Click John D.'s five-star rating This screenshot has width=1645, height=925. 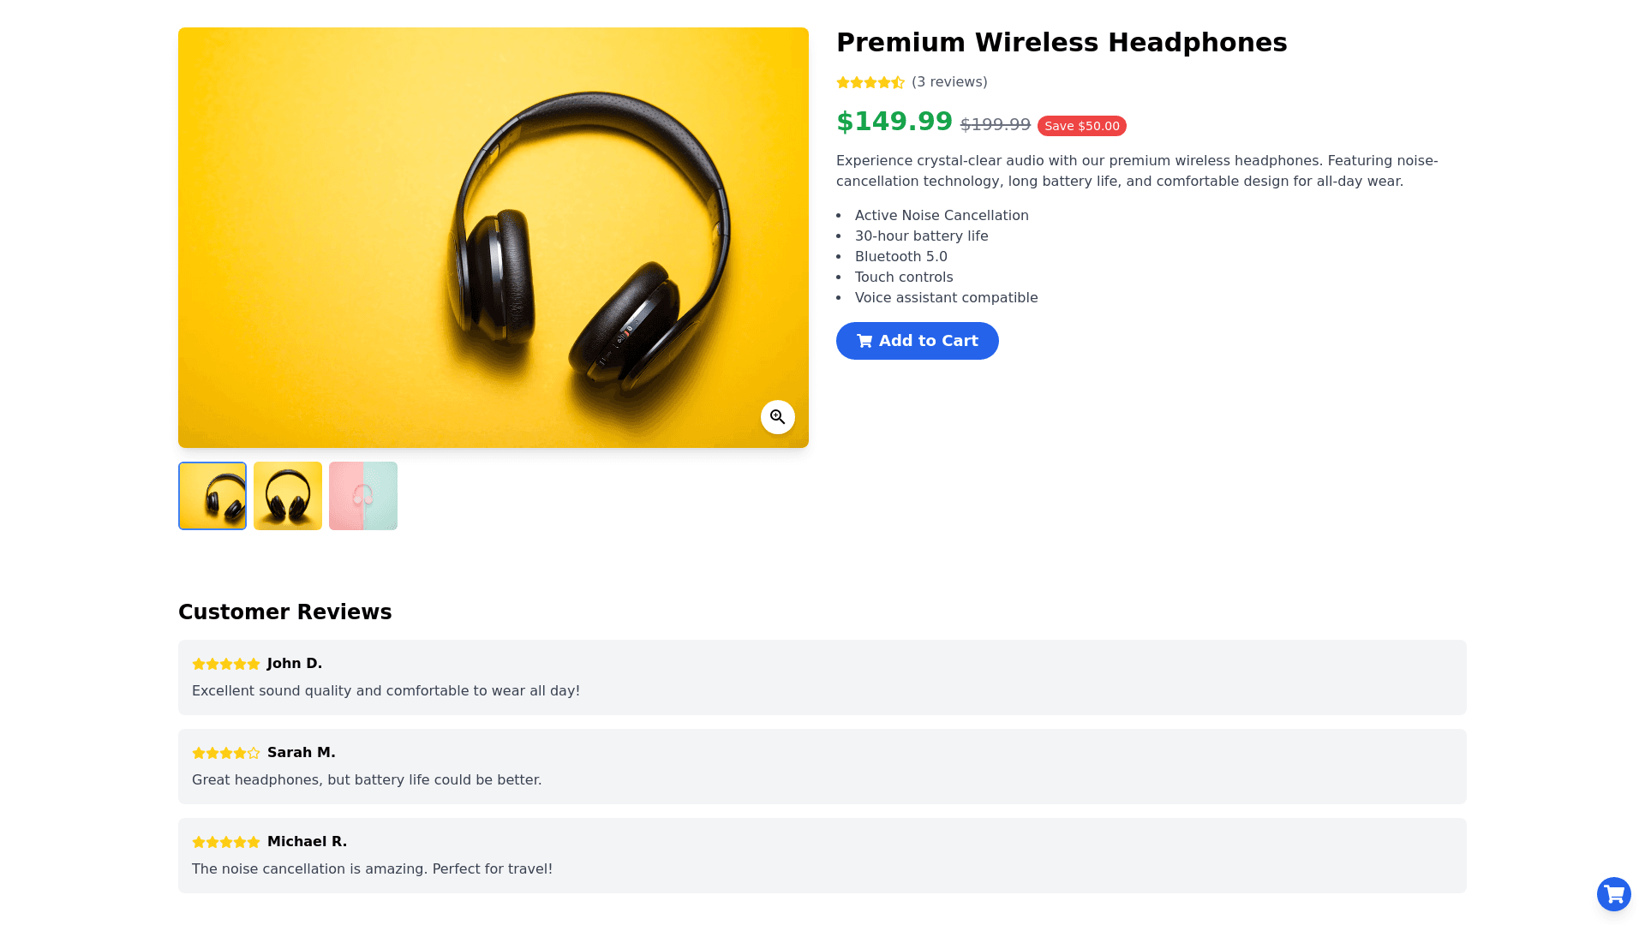point(226,664)
